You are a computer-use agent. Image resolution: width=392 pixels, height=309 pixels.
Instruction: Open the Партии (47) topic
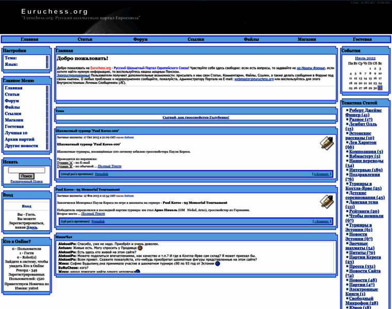362,285
